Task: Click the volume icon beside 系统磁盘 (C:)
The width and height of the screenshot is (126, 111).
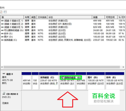Action: click(2, 40)
